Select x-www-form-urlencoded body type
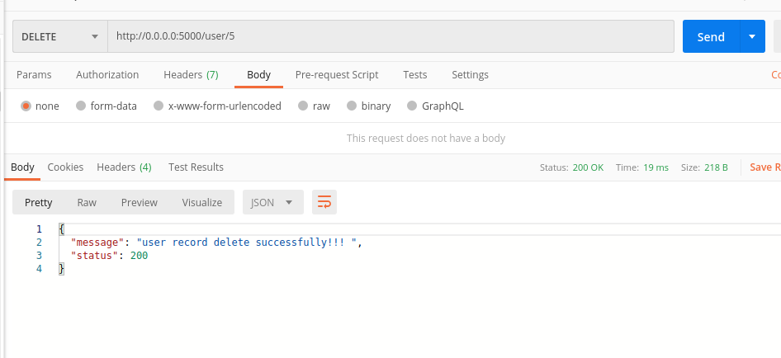Viewport: 781px width, 358px height. [x=159, y=106]
